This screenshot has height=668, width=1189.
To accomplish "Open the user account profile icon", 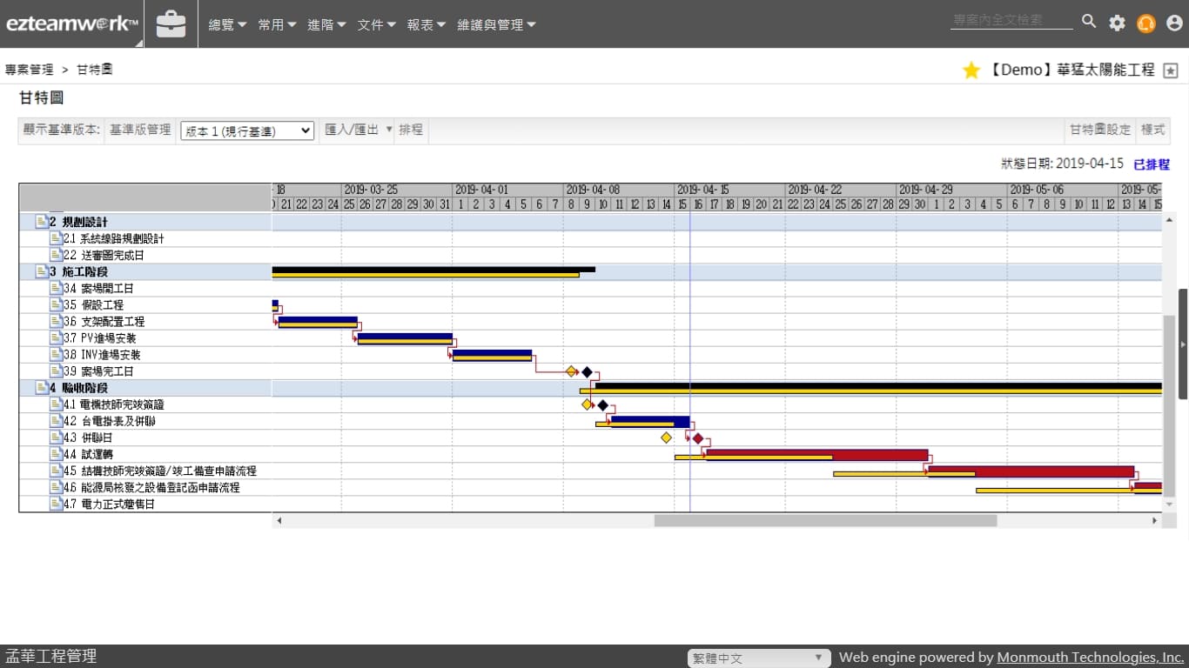I will (1174, 23).
